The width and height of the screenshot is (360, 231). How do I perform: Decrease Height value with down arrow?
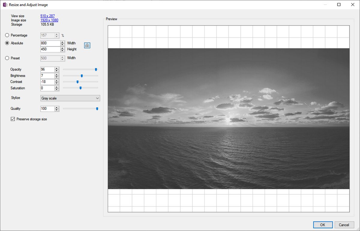click(x=62, y=51)
